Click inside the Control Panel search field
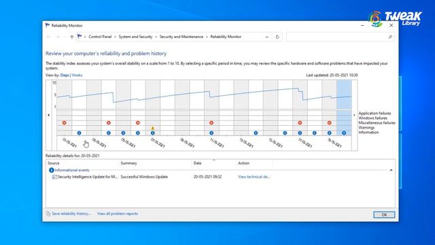Image resolution: width=435 pixels, height=245 pixels. [x=337, y=37]
